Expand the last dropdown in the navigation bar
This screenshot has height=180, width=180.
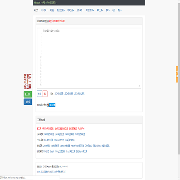(x=120, y=10)
